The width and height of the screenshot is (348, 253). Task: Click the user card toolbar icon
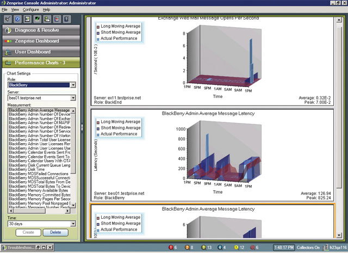pyautogui.click(x=47, y=19)
